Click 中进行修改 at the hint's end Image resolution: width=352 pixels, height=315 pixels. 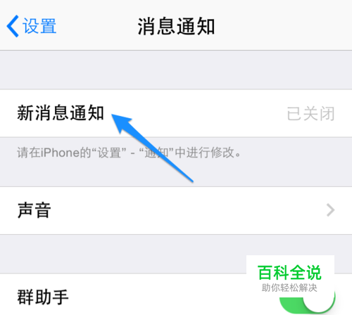click(x=205, y=153)
